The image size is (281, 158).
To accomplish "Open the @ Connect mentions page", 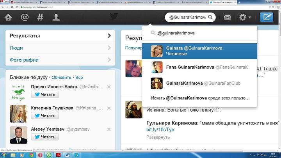I will pyautogui.click(x=25, y=18).
